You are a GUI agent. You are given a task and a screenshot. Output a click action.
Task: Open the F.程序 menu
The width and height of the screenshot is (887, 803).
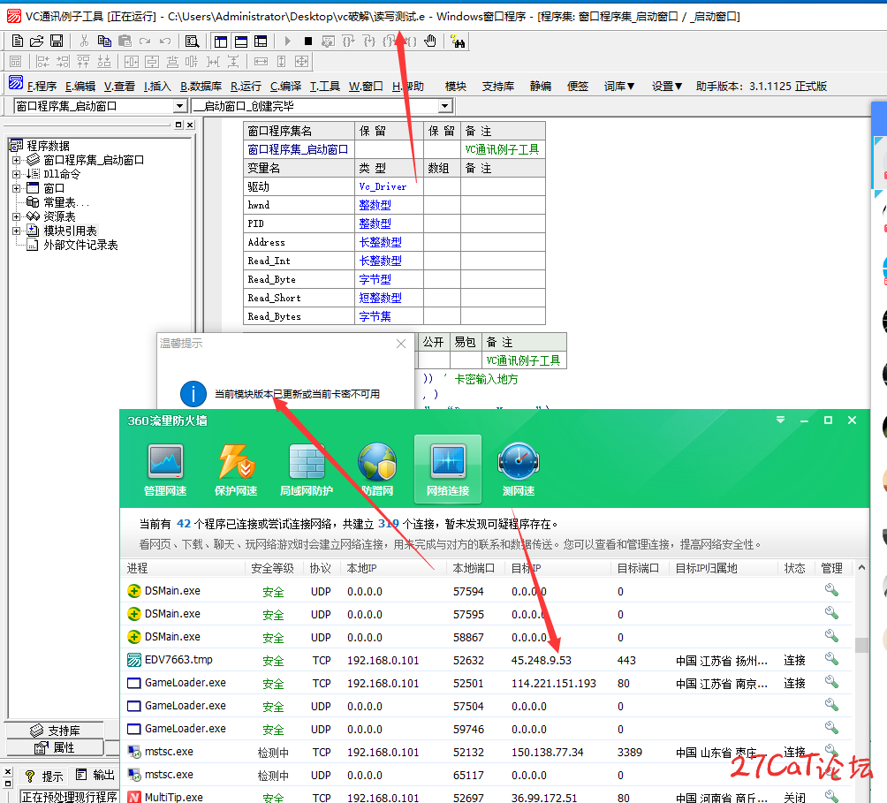tap(42, 86)
